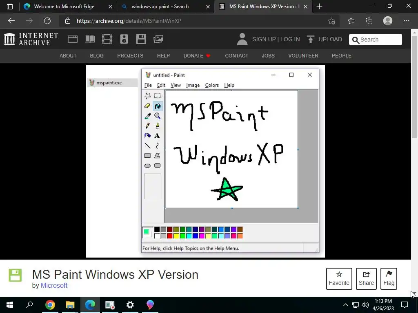Open Settings gear from the taskbar
This screenshot has height=313, width=418.
pyautogui.click(x=130, y=305)
